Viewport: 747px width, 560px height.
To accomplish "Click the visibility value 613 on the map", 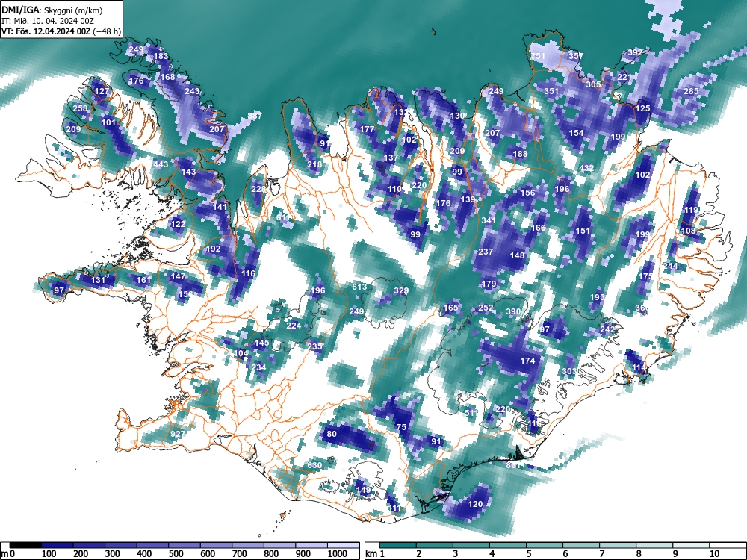I will click(x=360, y=287).
